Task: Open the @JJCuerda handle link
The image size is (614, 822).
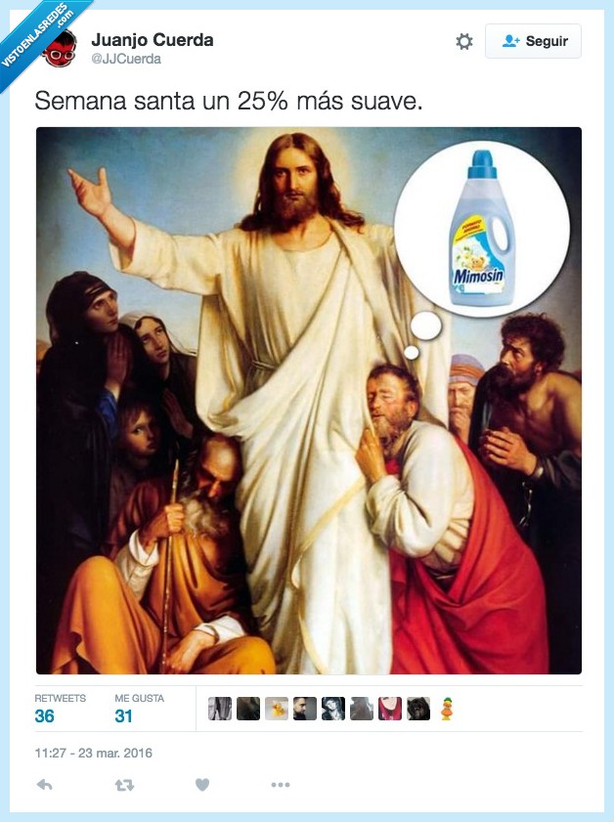Action: pos(126,59)
